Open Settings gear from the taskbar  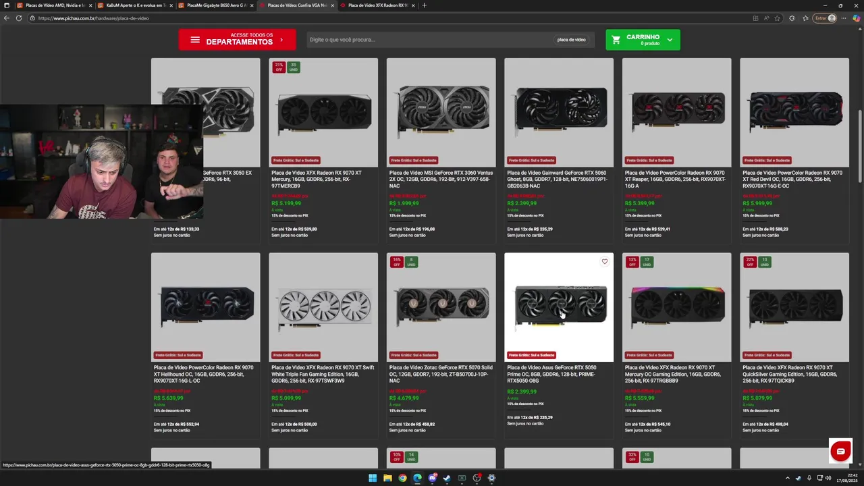[491, 478]
